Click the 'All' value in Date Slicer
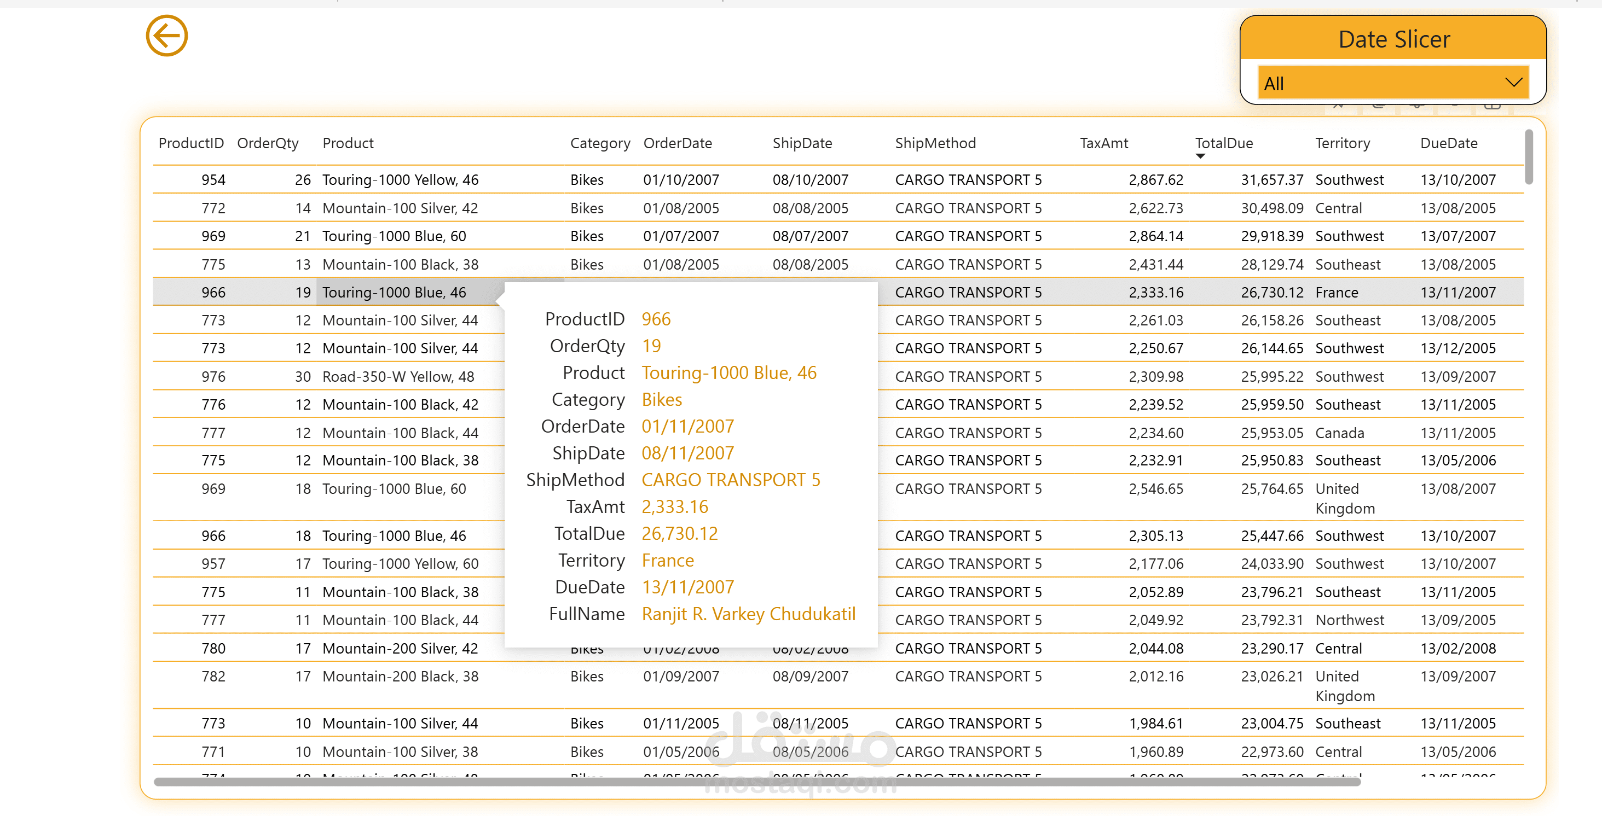The height and width of the screenshot is (816, 1602). tap(1274, 84)
